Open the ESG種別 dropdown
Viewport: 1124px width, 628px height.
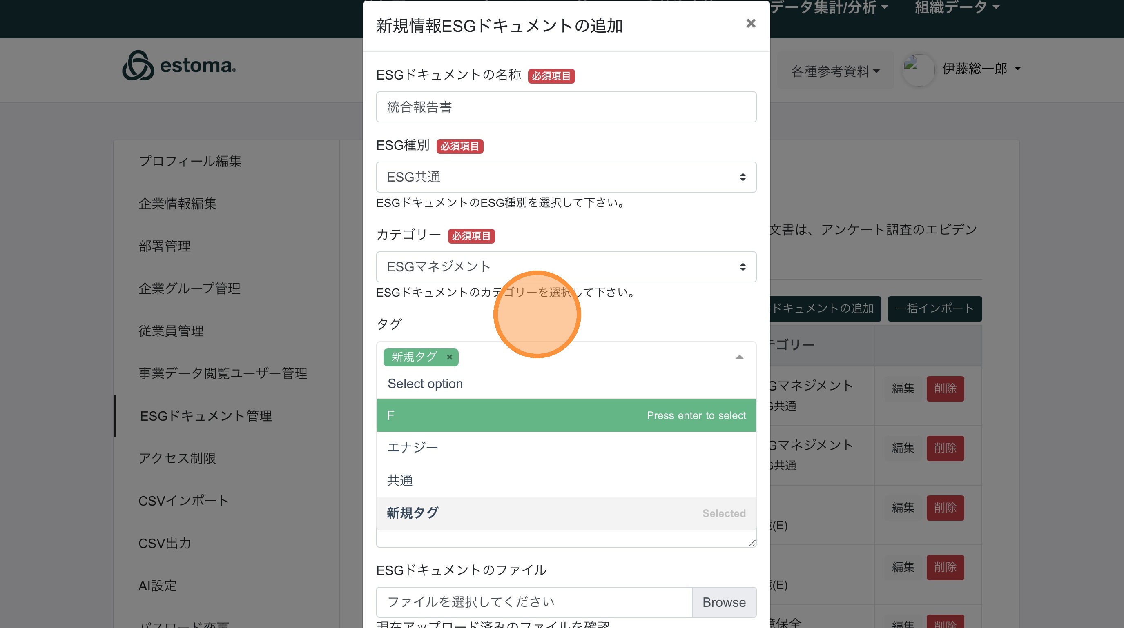[566, 177]
